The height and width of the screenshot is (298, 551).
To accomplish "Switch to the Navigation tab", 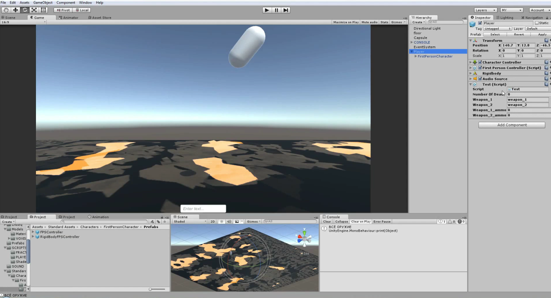I will pos(532,18).
